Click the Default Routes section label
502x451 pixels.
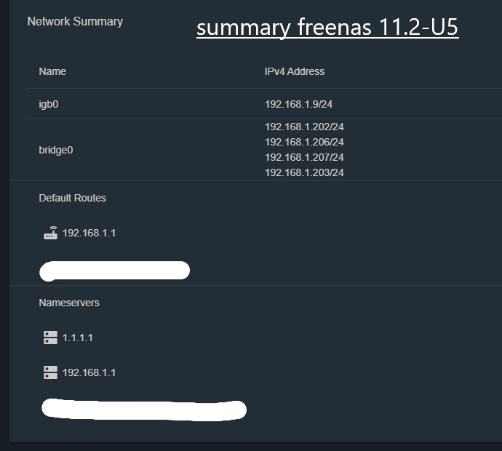[x=72, y=198]
